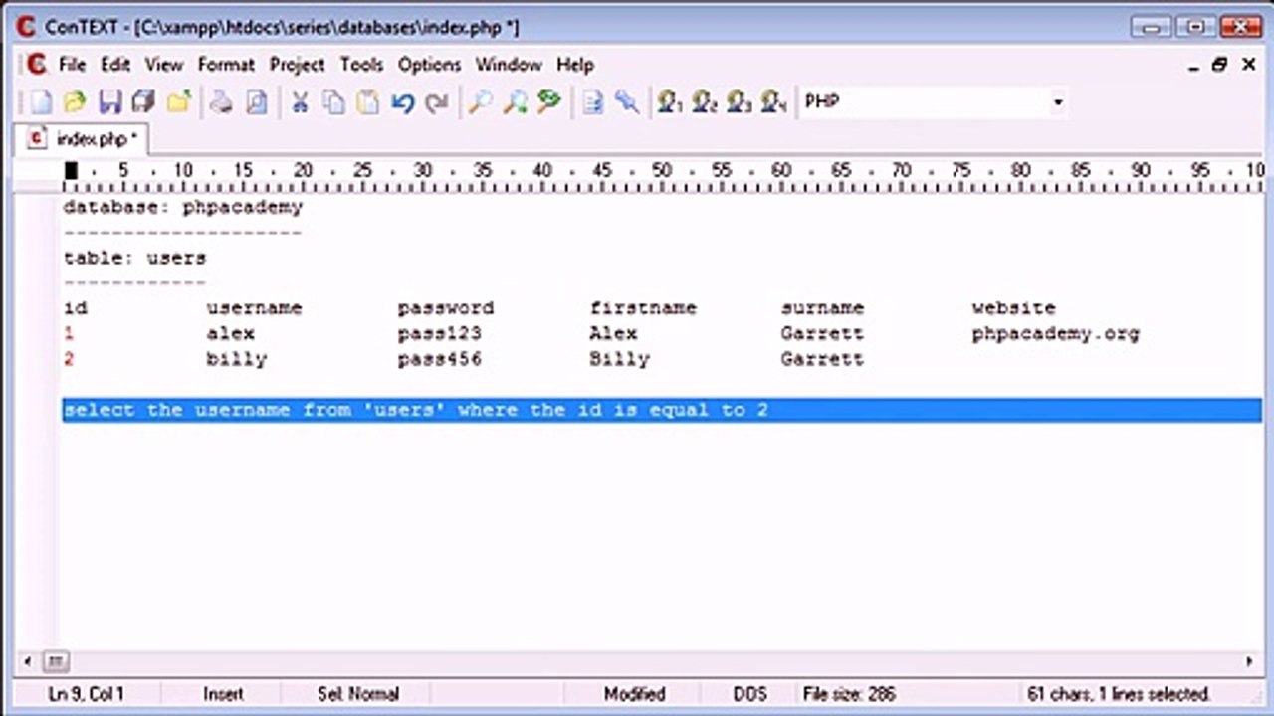1274x716 pixels.
Task: Click 'Ln 9, Col 1' in status bar
Action: (87, 694)
